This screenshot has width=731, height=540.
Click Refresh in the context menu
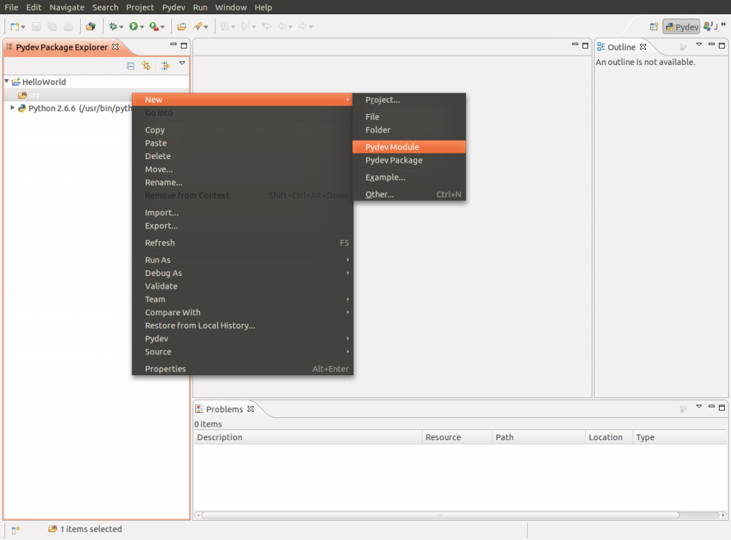[x=243, y=243]
